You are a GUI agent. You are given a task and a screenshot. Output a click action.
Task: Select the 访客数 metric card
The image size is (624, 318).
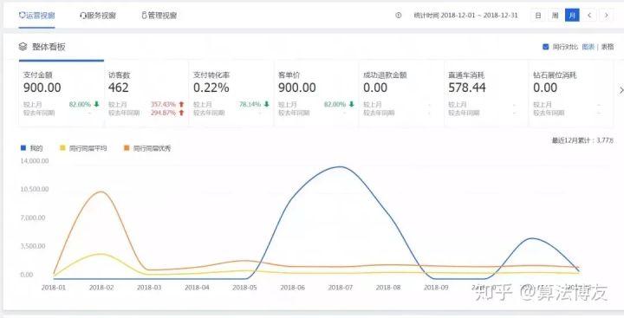(146, 94)
